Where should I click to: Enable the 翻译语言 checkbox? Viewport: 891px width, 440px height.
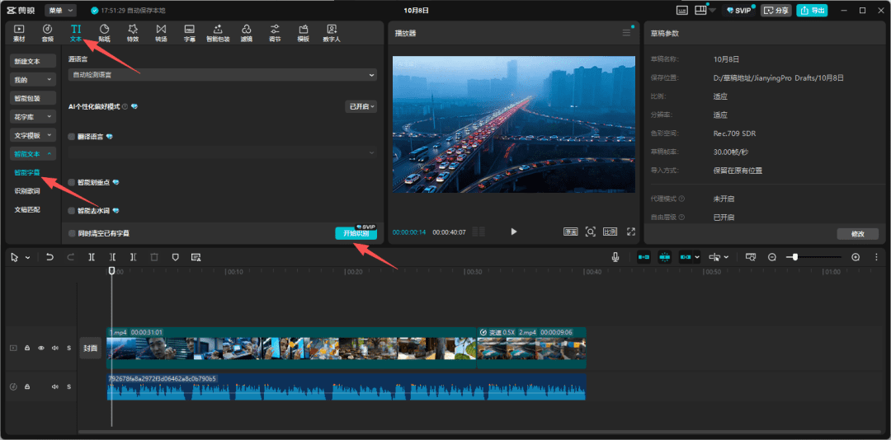click(x=72, y=136)
